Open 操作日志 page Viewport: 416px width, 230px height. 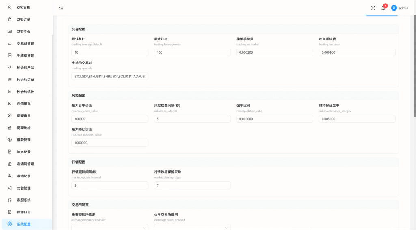pos(24,212)
